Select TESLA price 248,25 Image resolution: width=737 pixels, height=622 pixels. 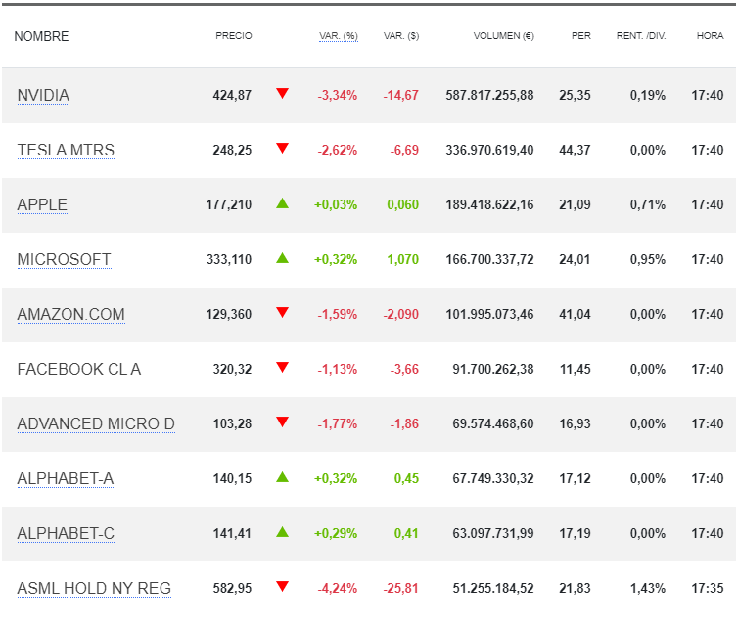coord(232,151)
